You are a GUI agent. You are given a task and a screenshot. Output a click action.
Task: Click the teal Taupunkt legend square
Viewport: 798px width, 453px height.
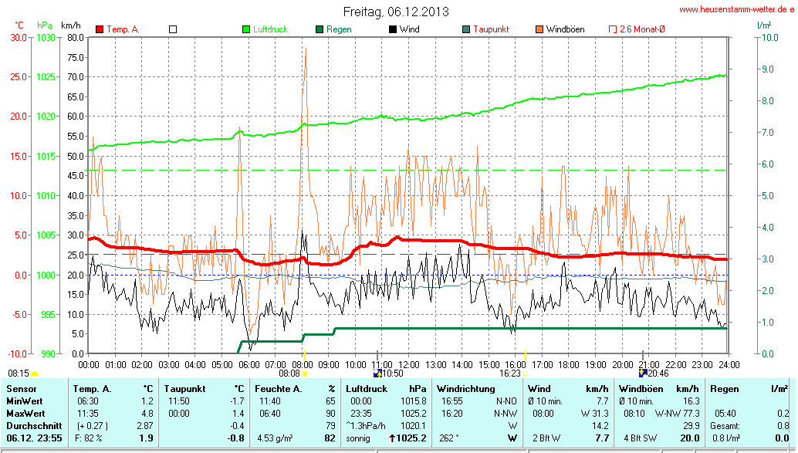pyautogui.click(x=466, y=29)
